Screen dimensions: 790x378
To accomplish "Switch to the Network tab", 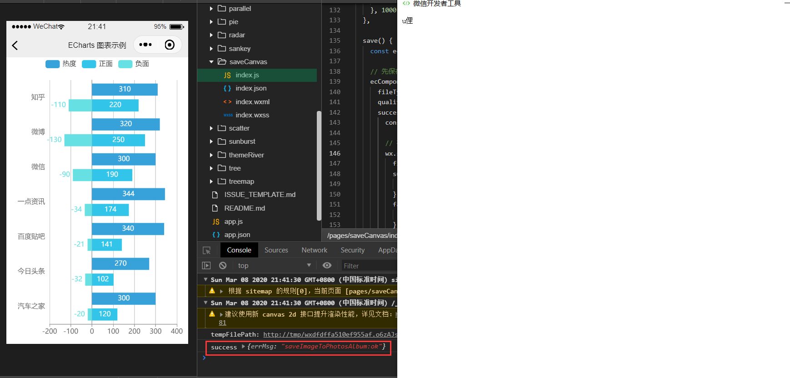I will click(x=314, y=250).
